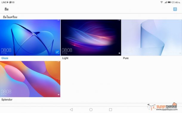Click the Splendor theme name label

point(7,99)
